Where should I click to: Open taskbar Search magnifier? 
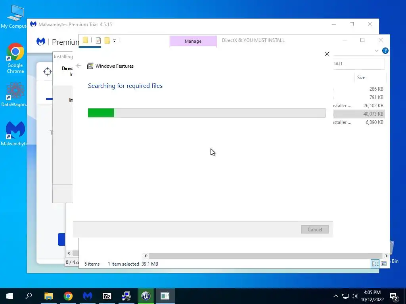[x=29, y=296]
